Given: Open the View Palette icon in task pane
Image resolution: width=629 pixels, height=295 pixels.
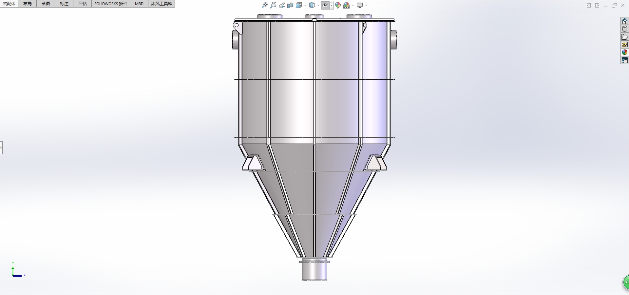Looking at the screenshot, I should tap(625, 45).
